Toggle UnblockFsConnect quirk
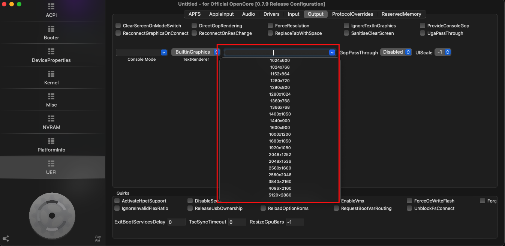This screenshot has height=246, width=505. click(x=409, y=208)
